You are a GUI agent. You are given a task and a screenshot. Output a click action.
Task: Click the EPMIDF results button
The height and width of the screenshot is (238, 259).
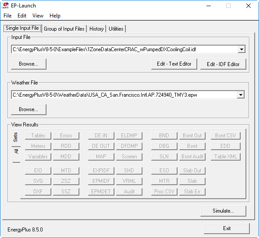[101, 181]
